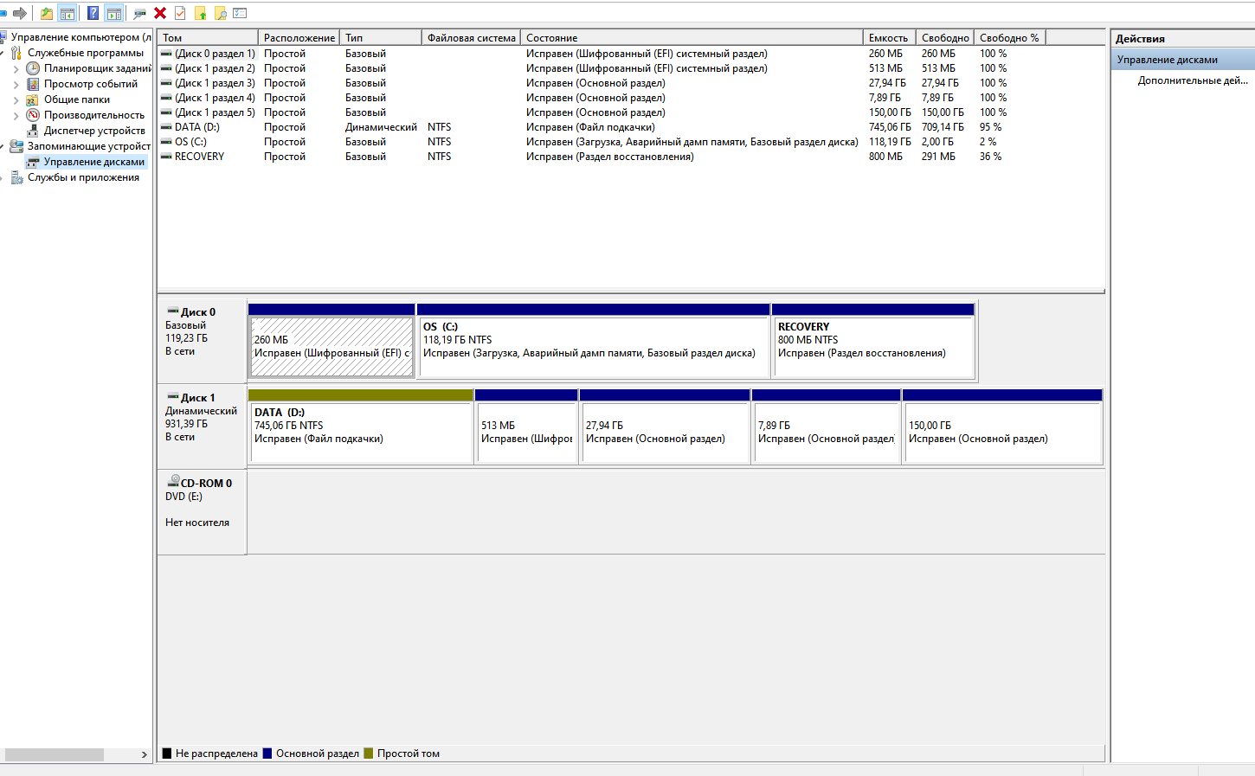Click the Properties checkmark page icon
This screenshot has height=776, width=1255.
(x=180, y=13)
